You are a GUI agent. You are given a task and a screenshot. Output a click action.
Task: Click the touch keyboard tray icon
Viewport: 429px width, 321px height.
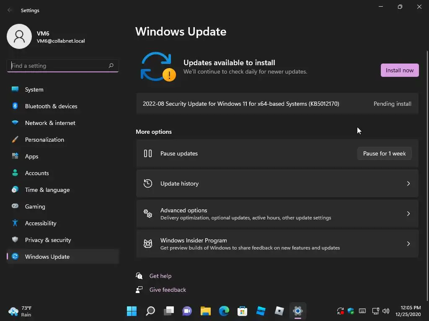(x=362, y=311)
